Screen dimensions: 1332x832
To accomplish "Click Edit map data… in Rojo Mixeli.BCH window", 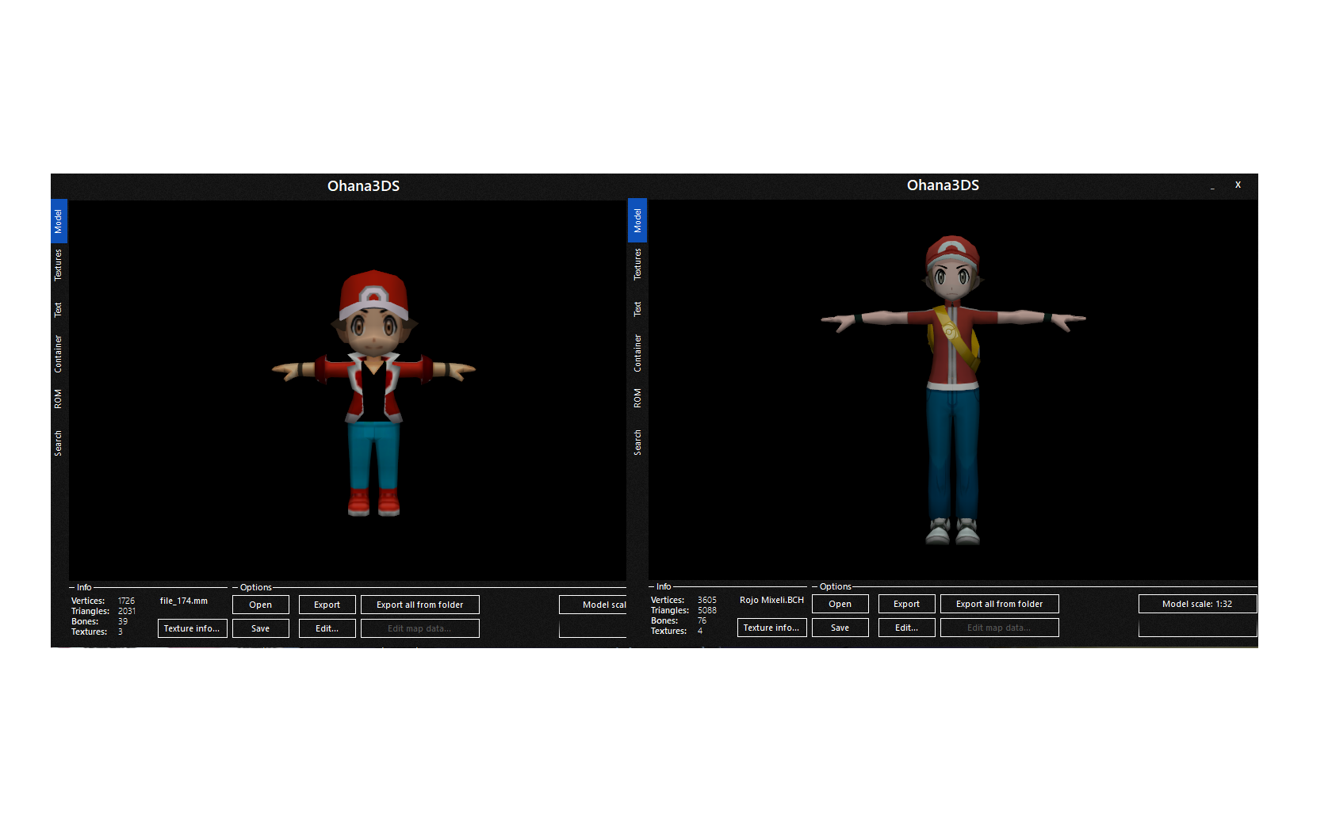I will pos(1000,628).
